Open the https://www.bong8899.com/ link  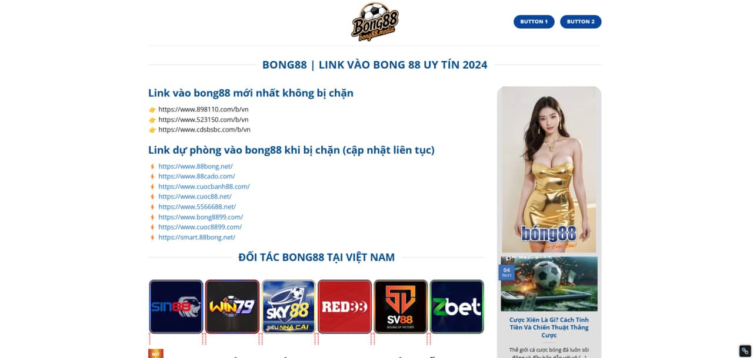point(201,217)
